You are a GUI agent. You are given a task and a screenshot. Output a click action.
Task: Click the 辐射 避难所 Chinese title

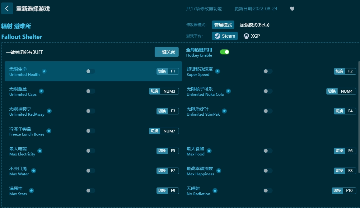[x=16, y=26]
